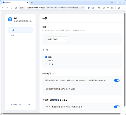Click the arrow beside お問い合わせ
This screenshot has height=115, width=126.
[x=29, y=104]
